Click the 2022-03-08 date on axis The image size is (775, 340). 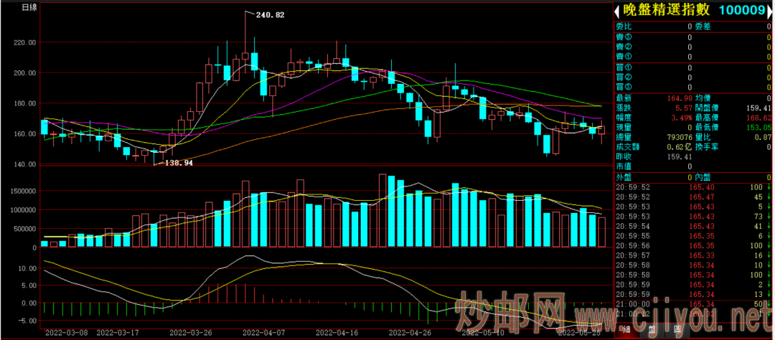point(66,333)
